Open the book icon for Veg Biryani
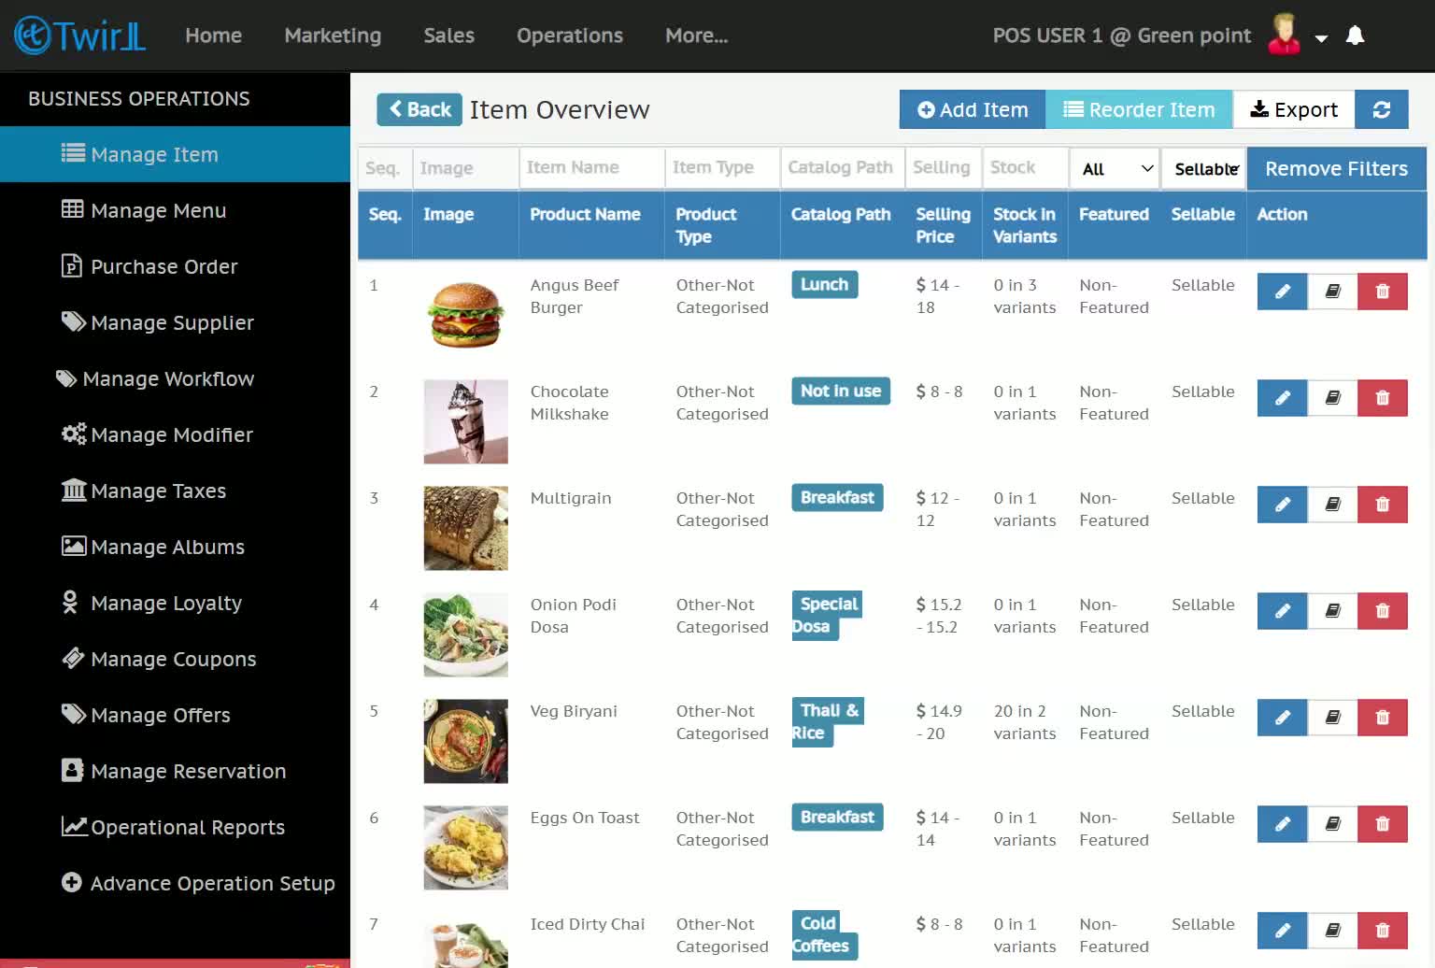The width and height of the screenshot is (1435, 968). coord(1332,718)
